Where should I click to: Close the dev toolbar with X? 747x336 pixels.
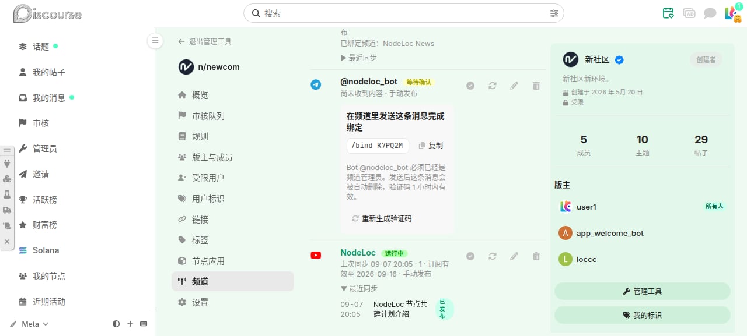pos(7,241)
